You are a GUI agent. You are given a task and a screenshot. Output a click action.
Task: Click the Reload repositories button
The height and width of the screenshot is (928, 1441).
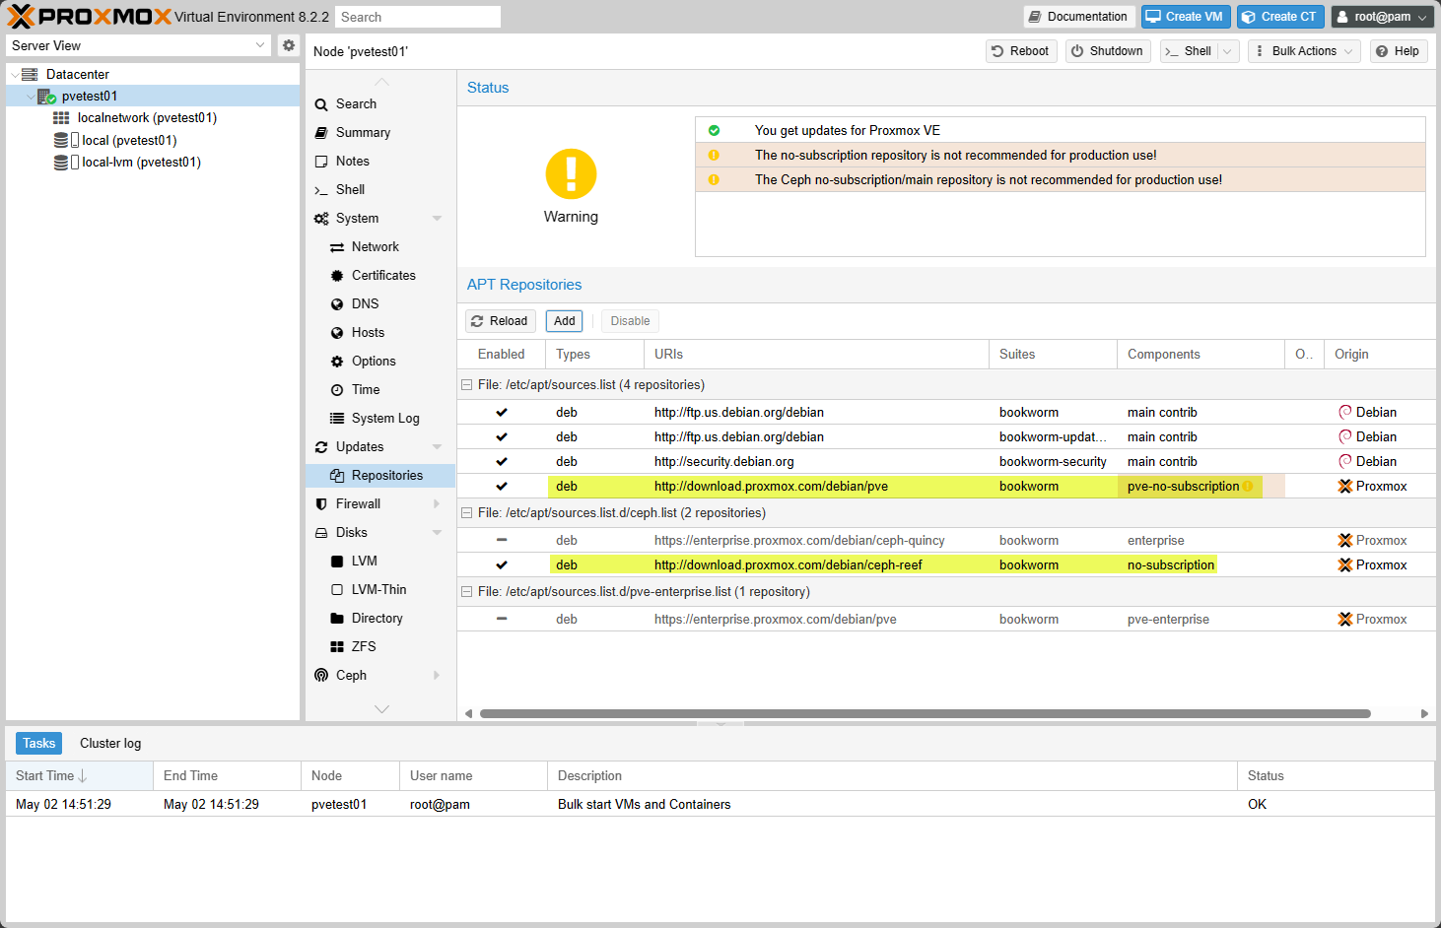pos(500,321)
